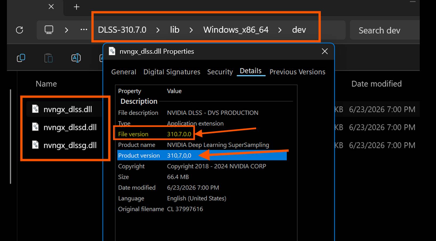Screen dimensions: 436x241
Task: Click the modified date of nvngx_dlssg.dll
Action: (x=382, y=145)
